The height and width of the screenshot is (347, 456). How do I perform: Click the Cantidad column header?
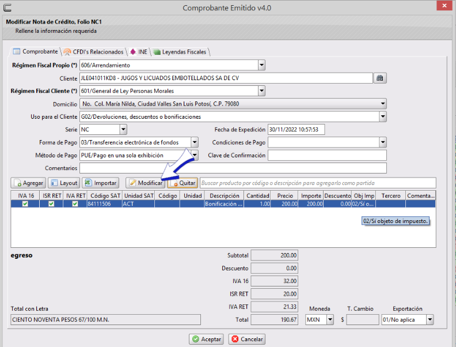click(258, 195)
